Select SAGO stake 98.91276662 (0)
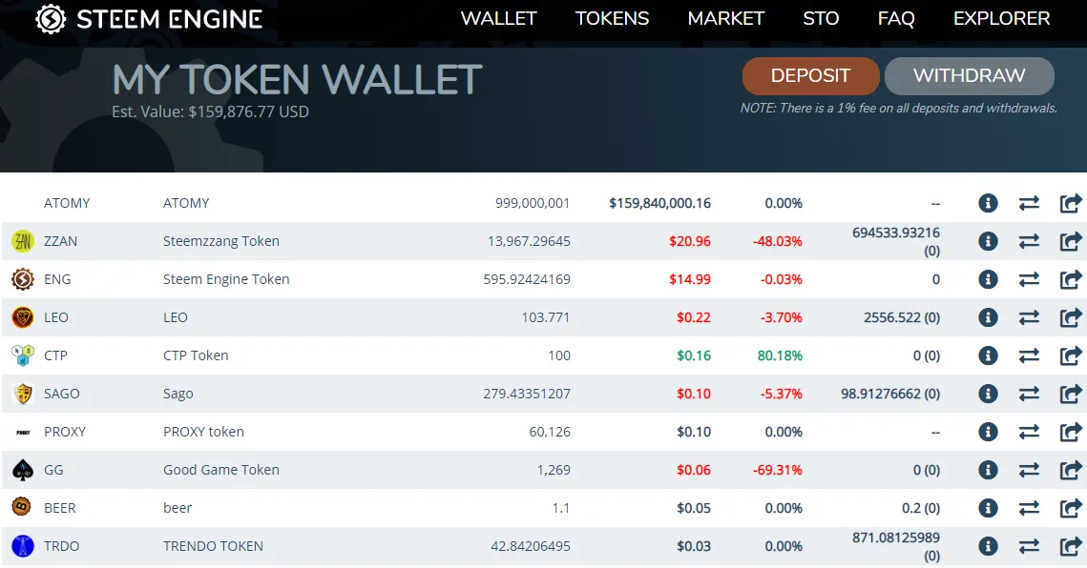The image size is (1087, 568). (x=890, y=394)
